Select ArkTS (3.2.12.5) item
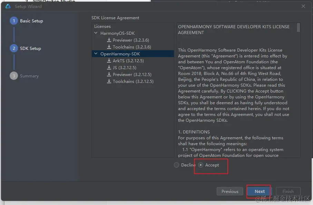 128,61
